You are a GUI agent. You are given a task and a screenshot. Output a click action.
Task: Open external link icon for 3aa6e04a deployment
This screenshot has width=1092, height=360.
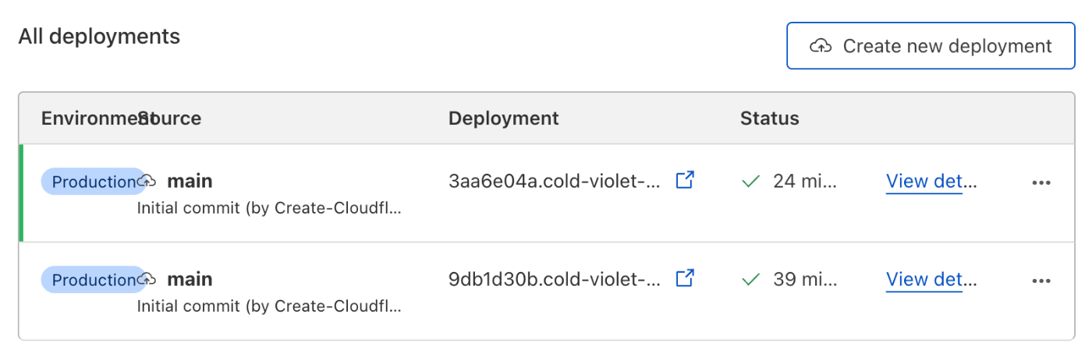click(x=684, y=181)
